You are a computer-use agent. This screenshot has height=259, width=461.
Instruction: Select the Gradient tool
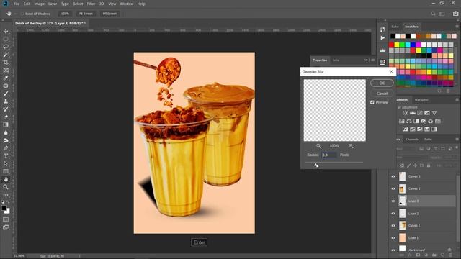[6, 124]
